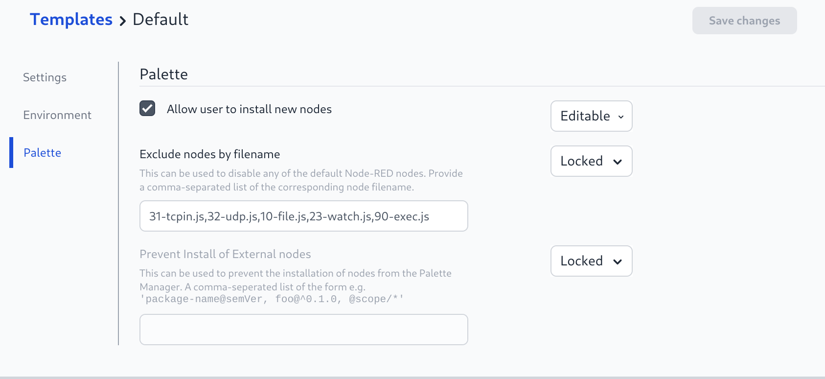Toggle Allow user to install new nodes checkbox
Image resolution: width=825 pixels, height=379 pixels.
pyautogui.click(x=147, y=108)
